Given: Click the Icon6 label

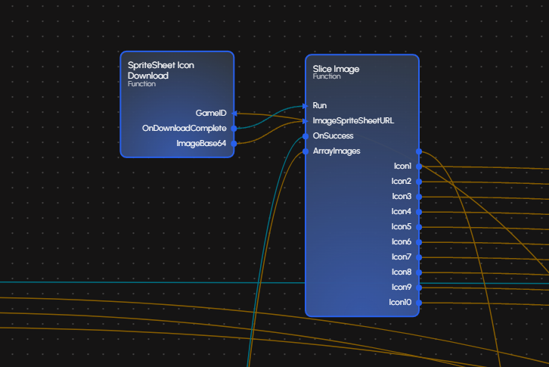Looking at the screenshot, I should click(x=402, y=242).
